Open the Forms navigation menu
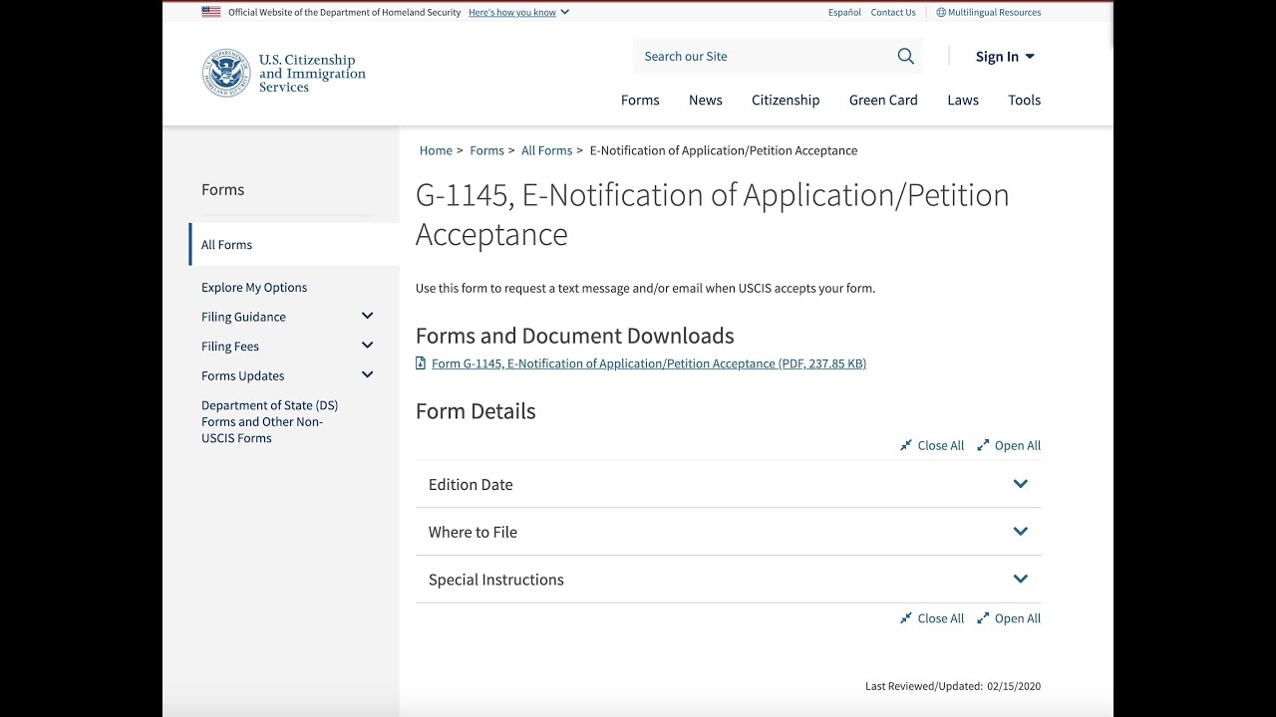Image resolution: width=1276 pixels, height=717 pixels. point(640,100)
